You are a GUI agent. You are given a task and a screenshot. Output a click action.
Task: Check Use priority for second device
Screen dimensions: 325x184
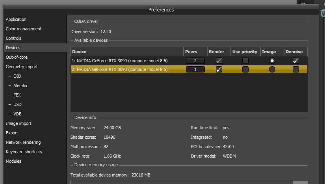(245, 69)
